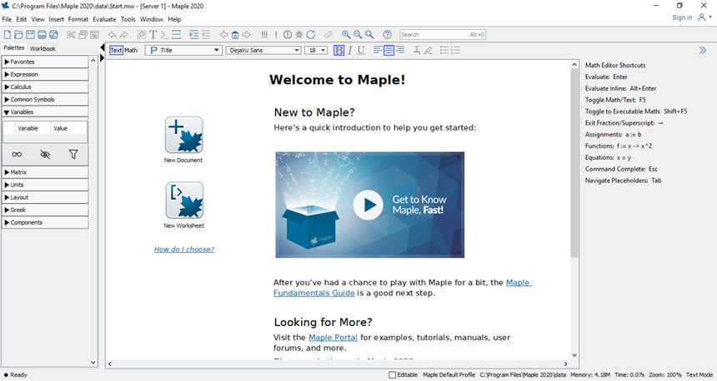Select the Palettes tab
Screen dimensions: 717x381
(x=14, y=48)
